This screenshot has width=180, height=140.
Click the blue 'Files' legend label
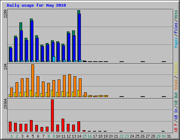(176, 28)
